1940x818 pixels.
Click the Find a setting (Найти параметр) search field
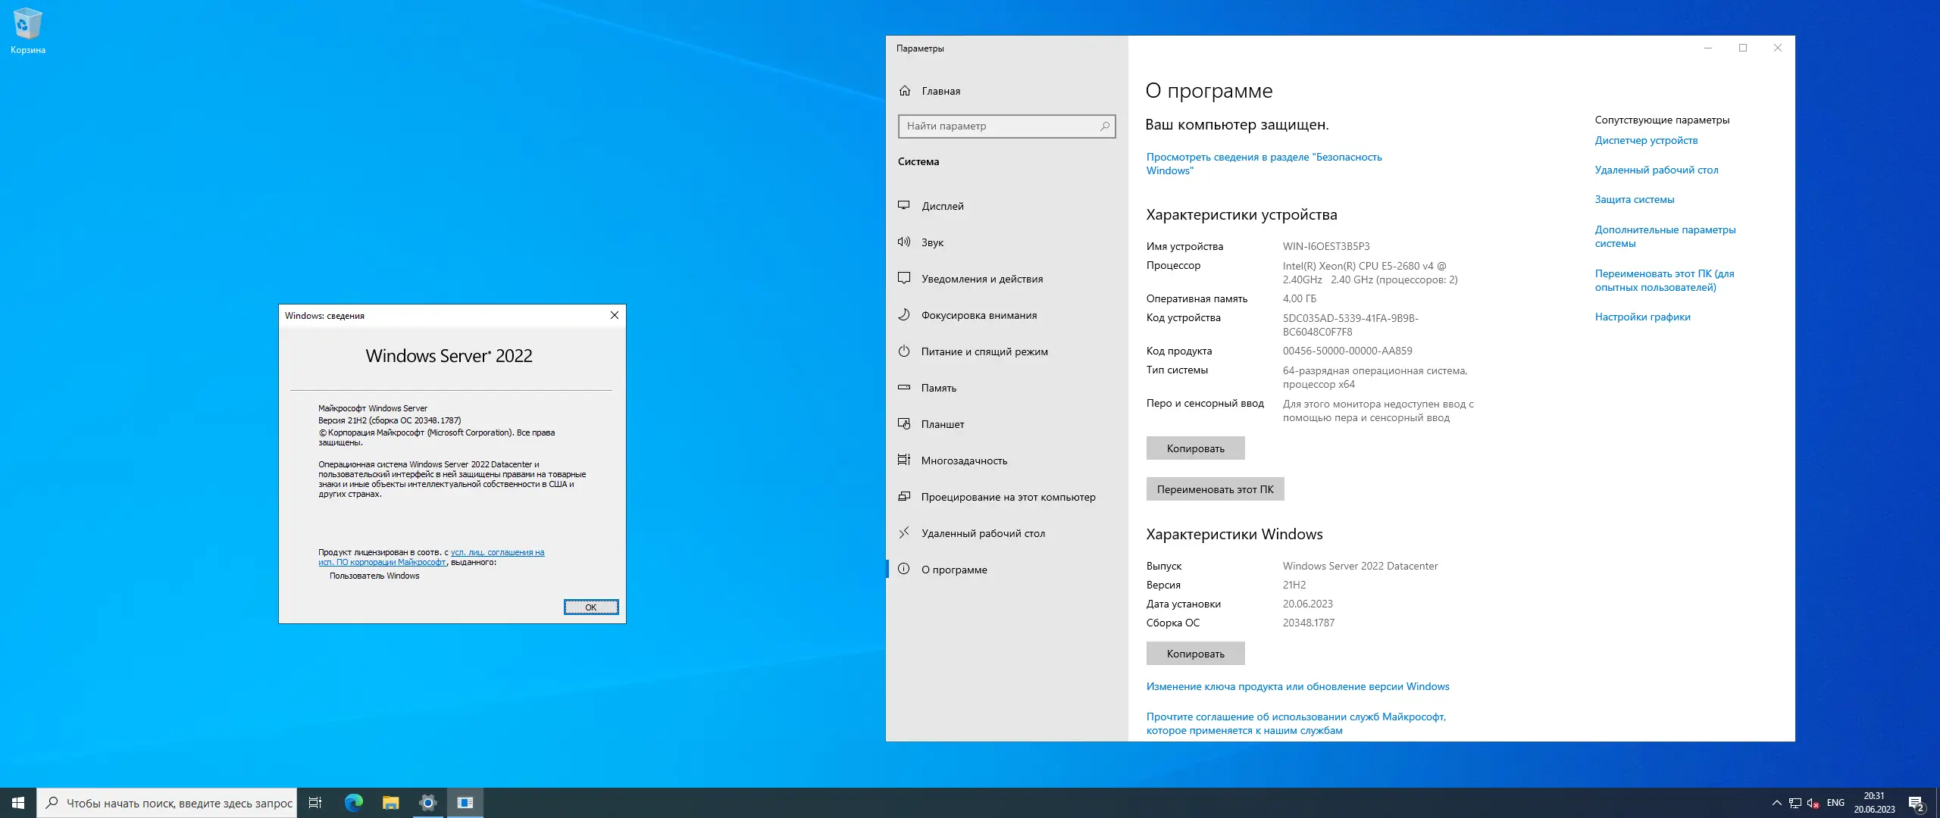[1000, 126]
